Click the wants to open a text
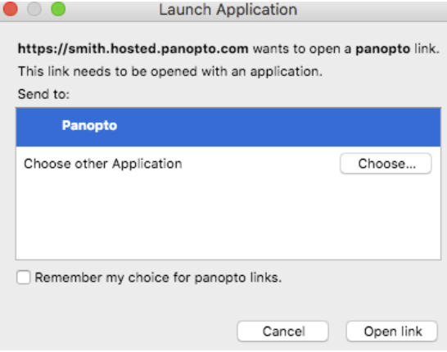 [x=302, y=49]
